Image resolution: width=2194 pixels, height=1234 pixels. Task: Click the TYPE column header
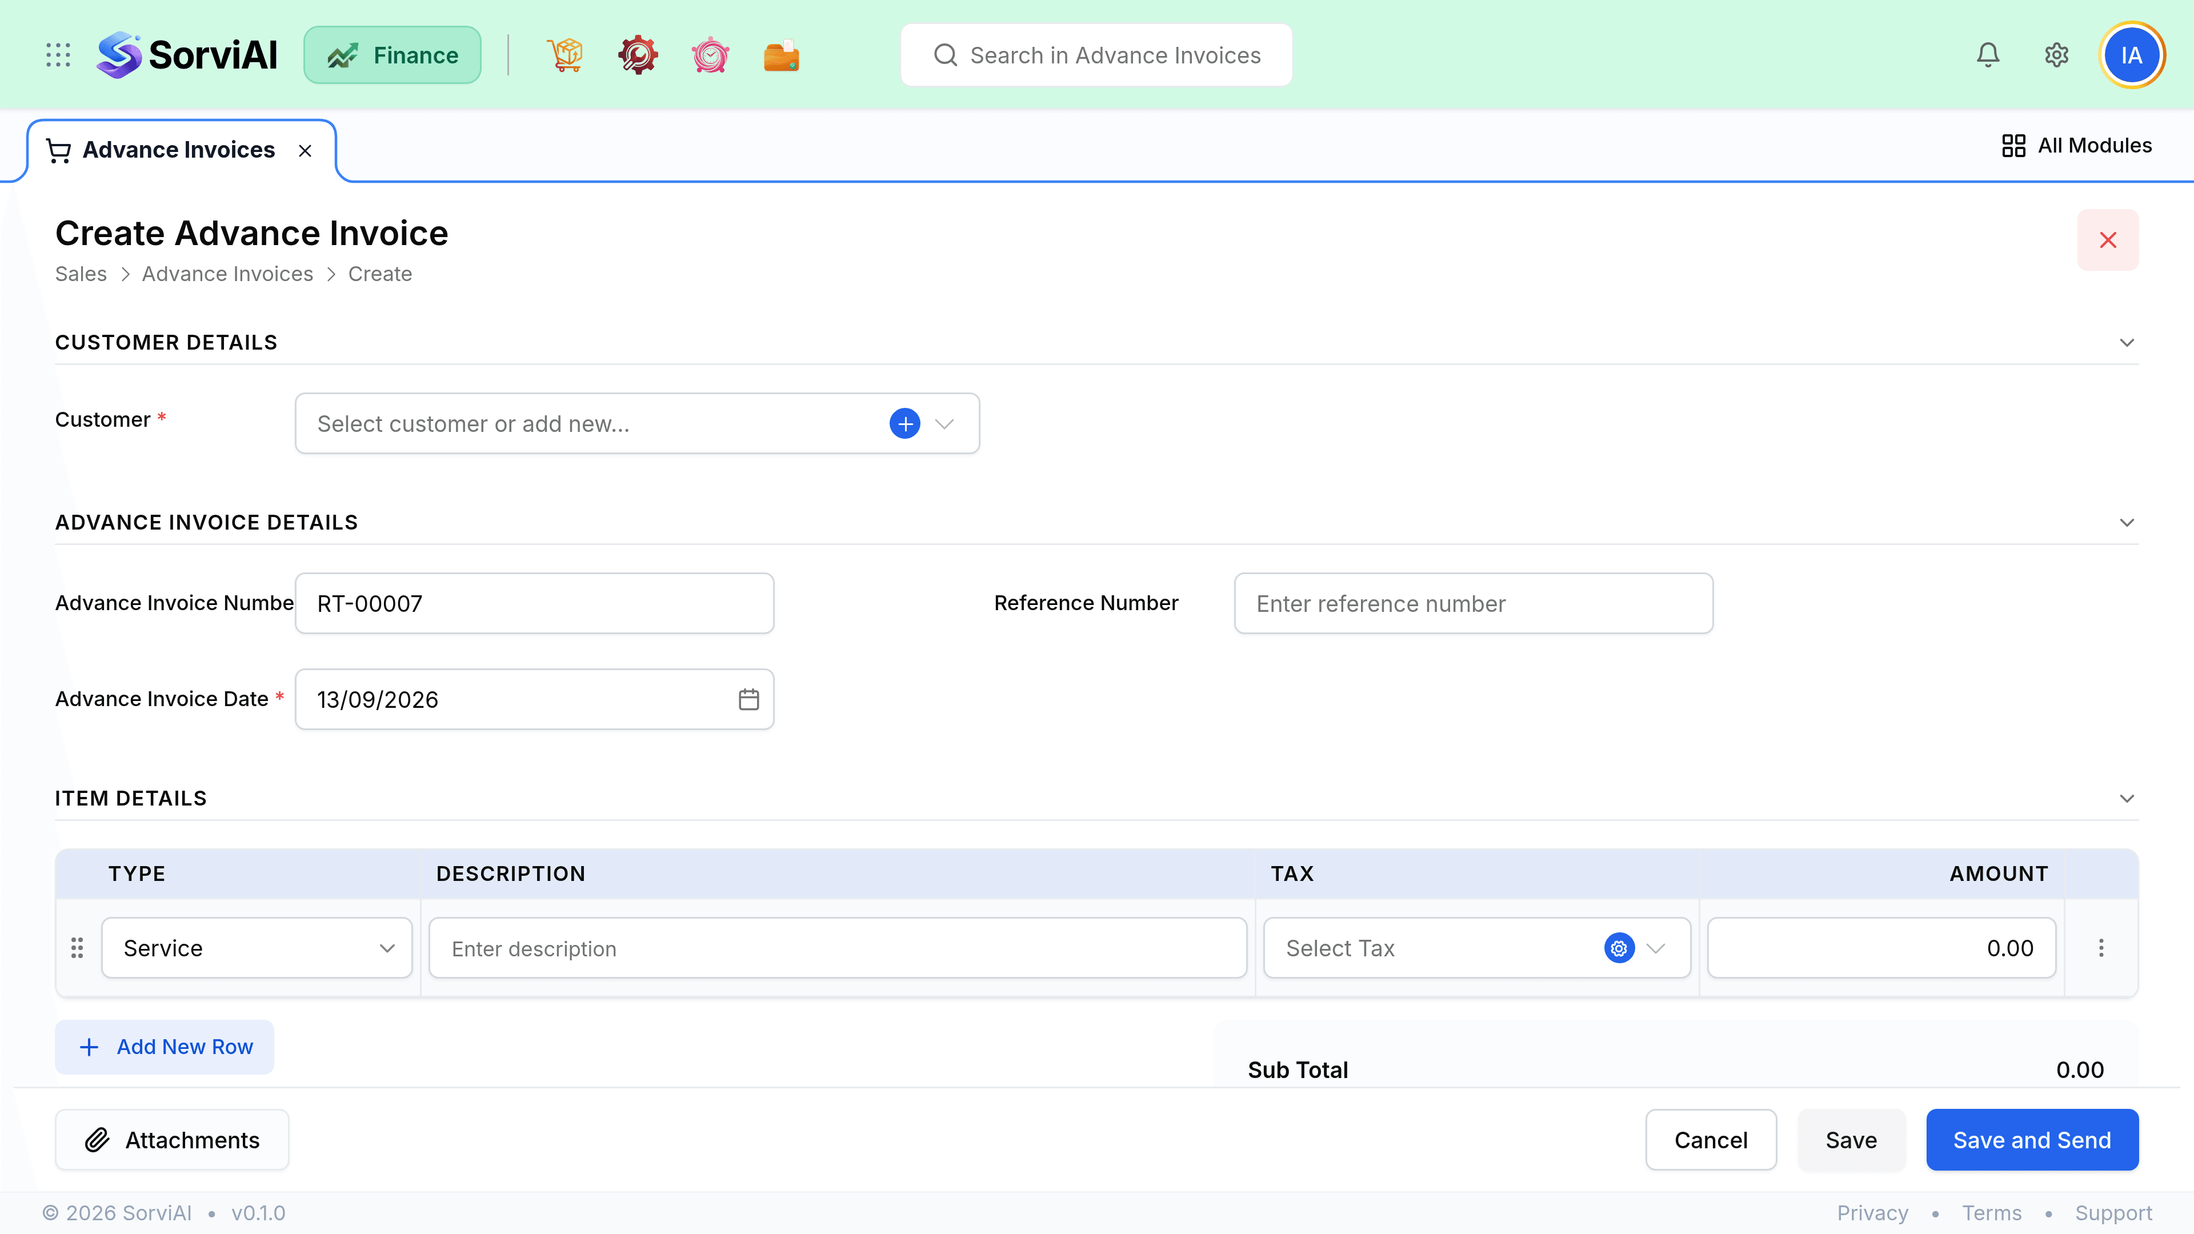coord(137,874)
